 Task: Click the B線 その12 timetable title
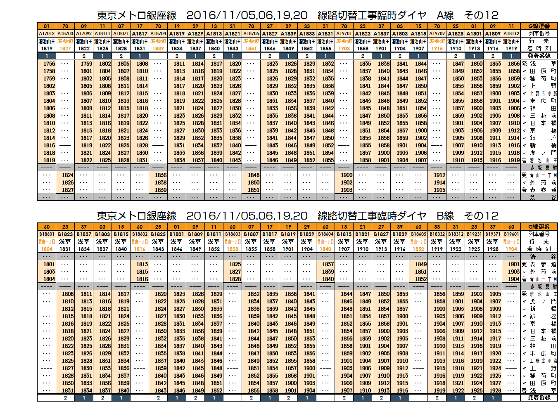pyautogui.click(x=297, y=216)
